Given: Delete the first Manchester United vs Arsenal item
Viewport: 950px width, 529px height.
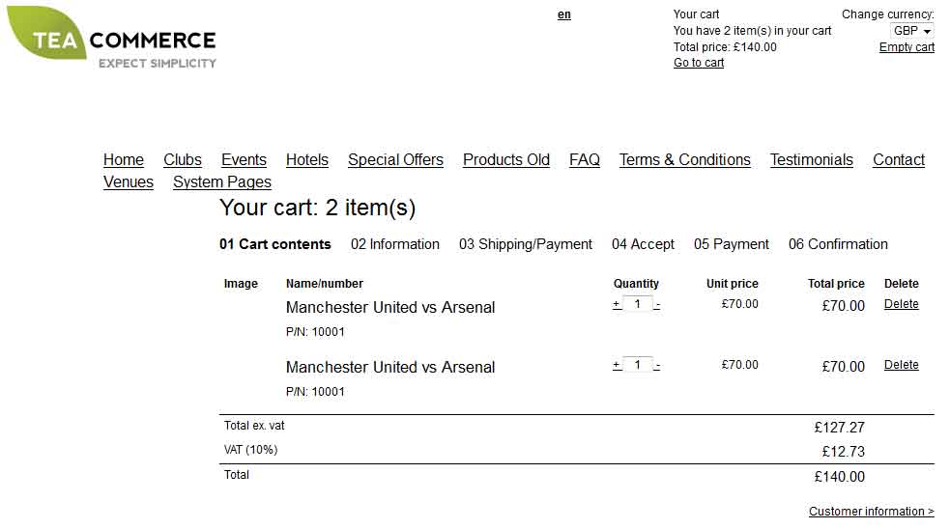Looking at the screenshot, I should click(x=901, y=304).
